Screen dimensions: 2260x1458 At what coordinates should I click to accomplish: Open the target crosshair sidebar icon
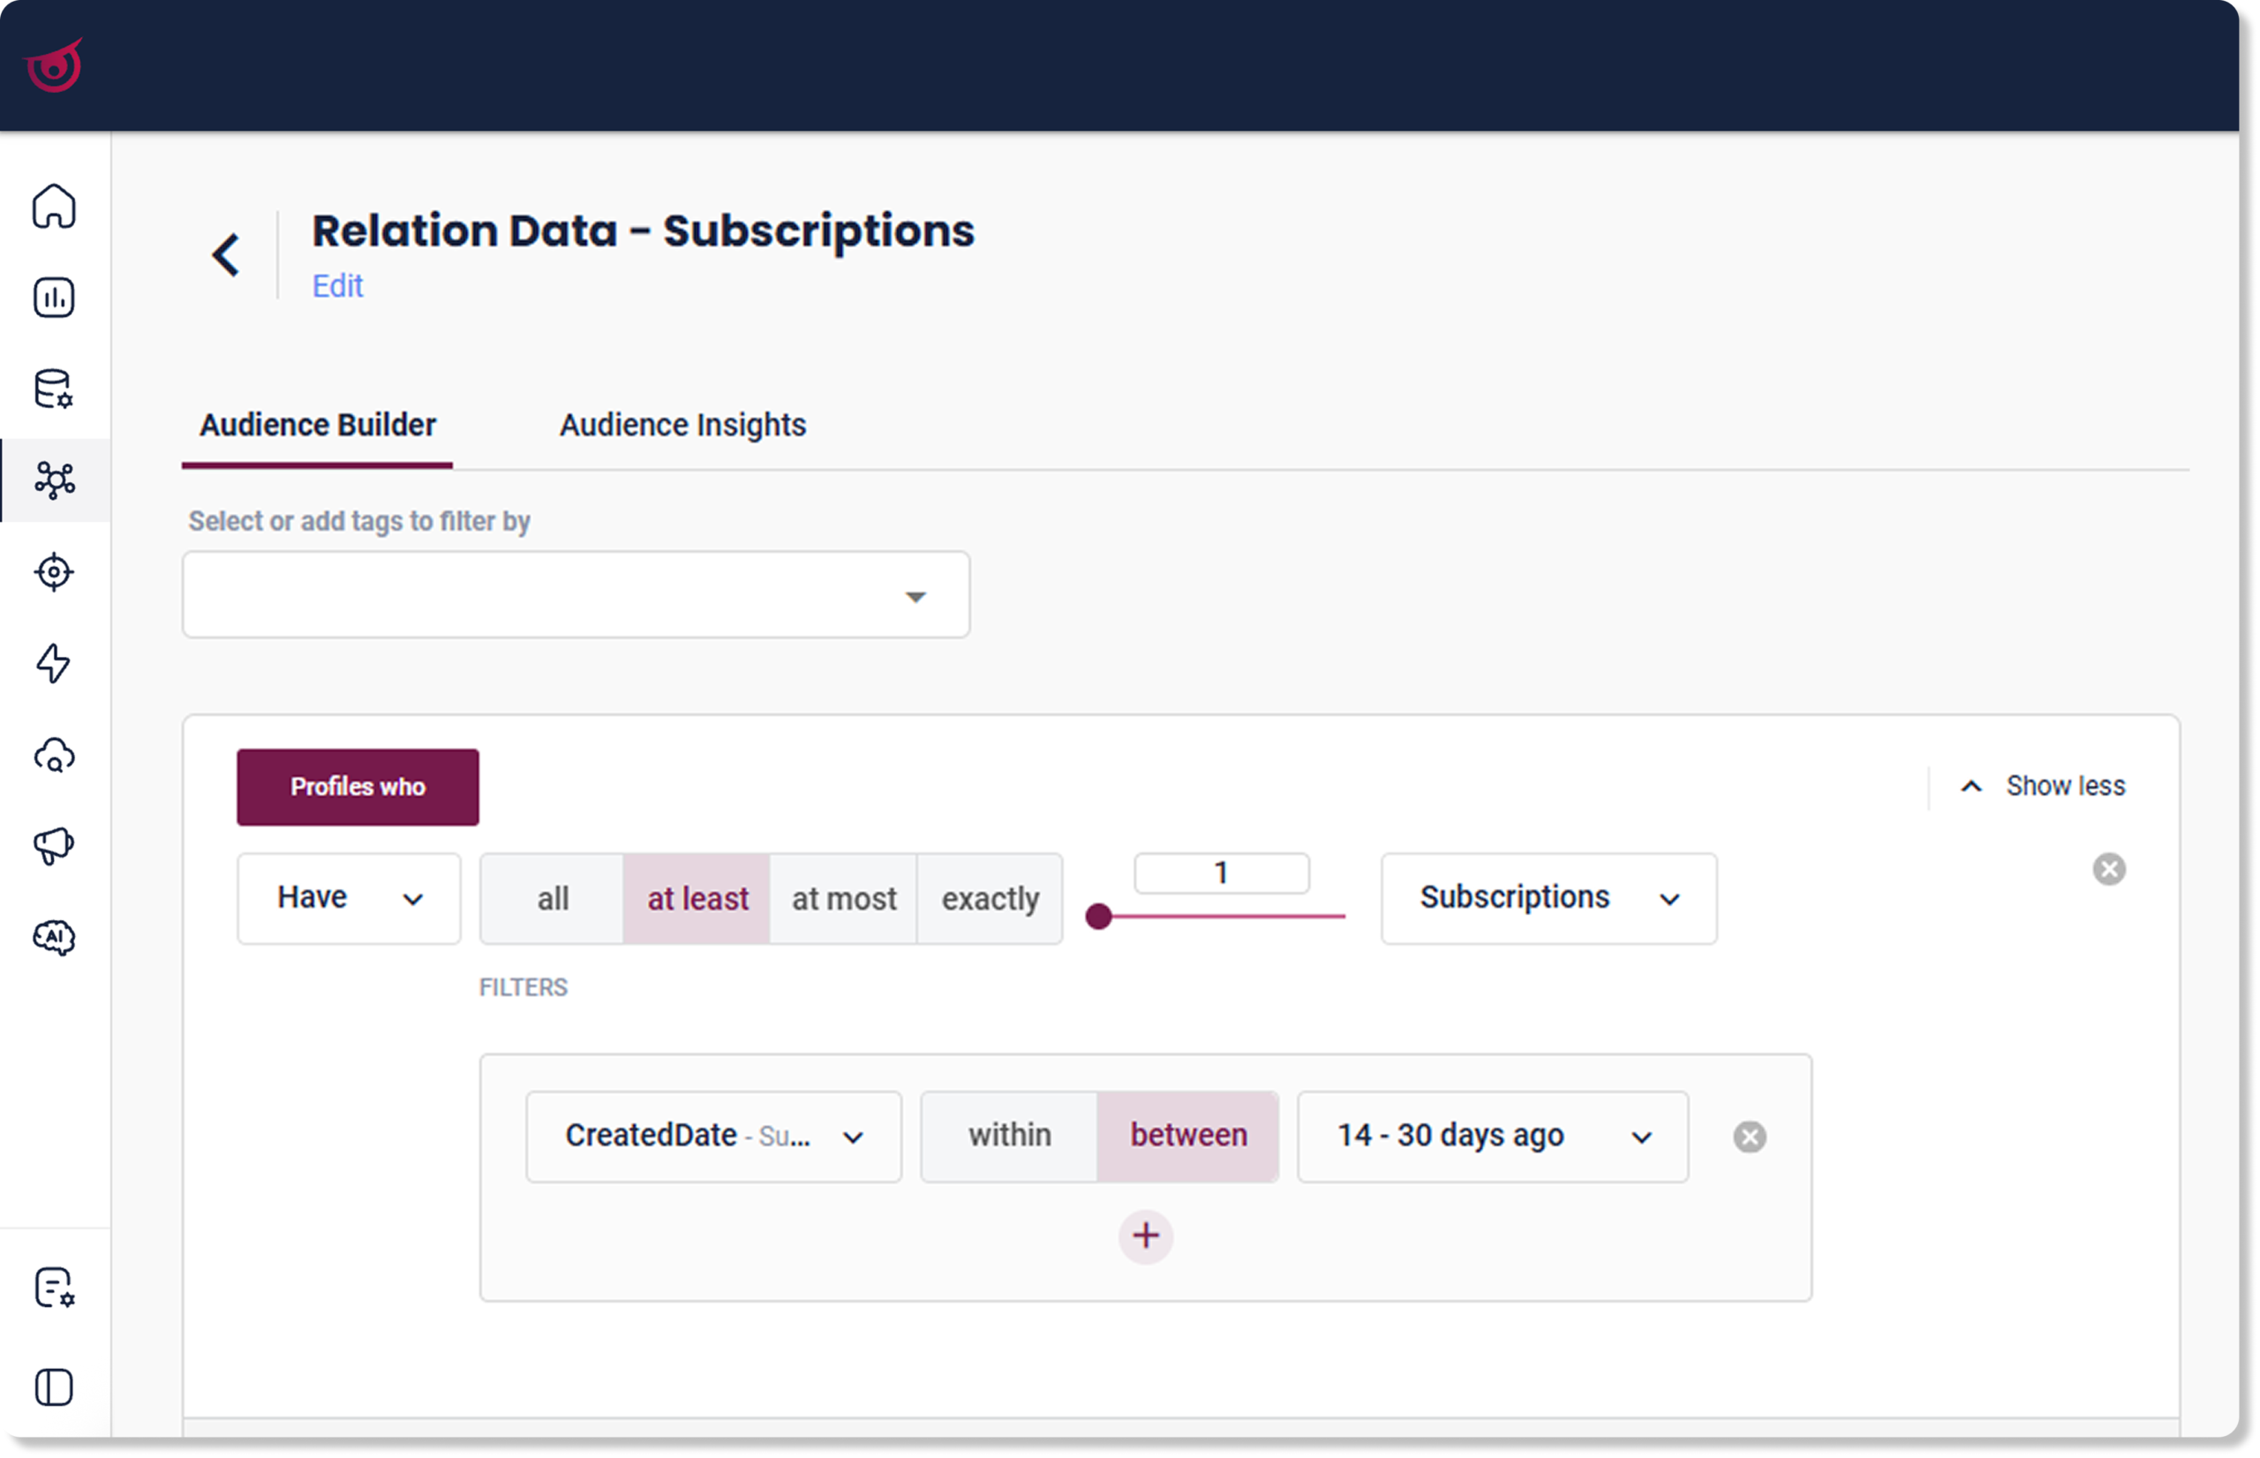(x=54, y=572)
